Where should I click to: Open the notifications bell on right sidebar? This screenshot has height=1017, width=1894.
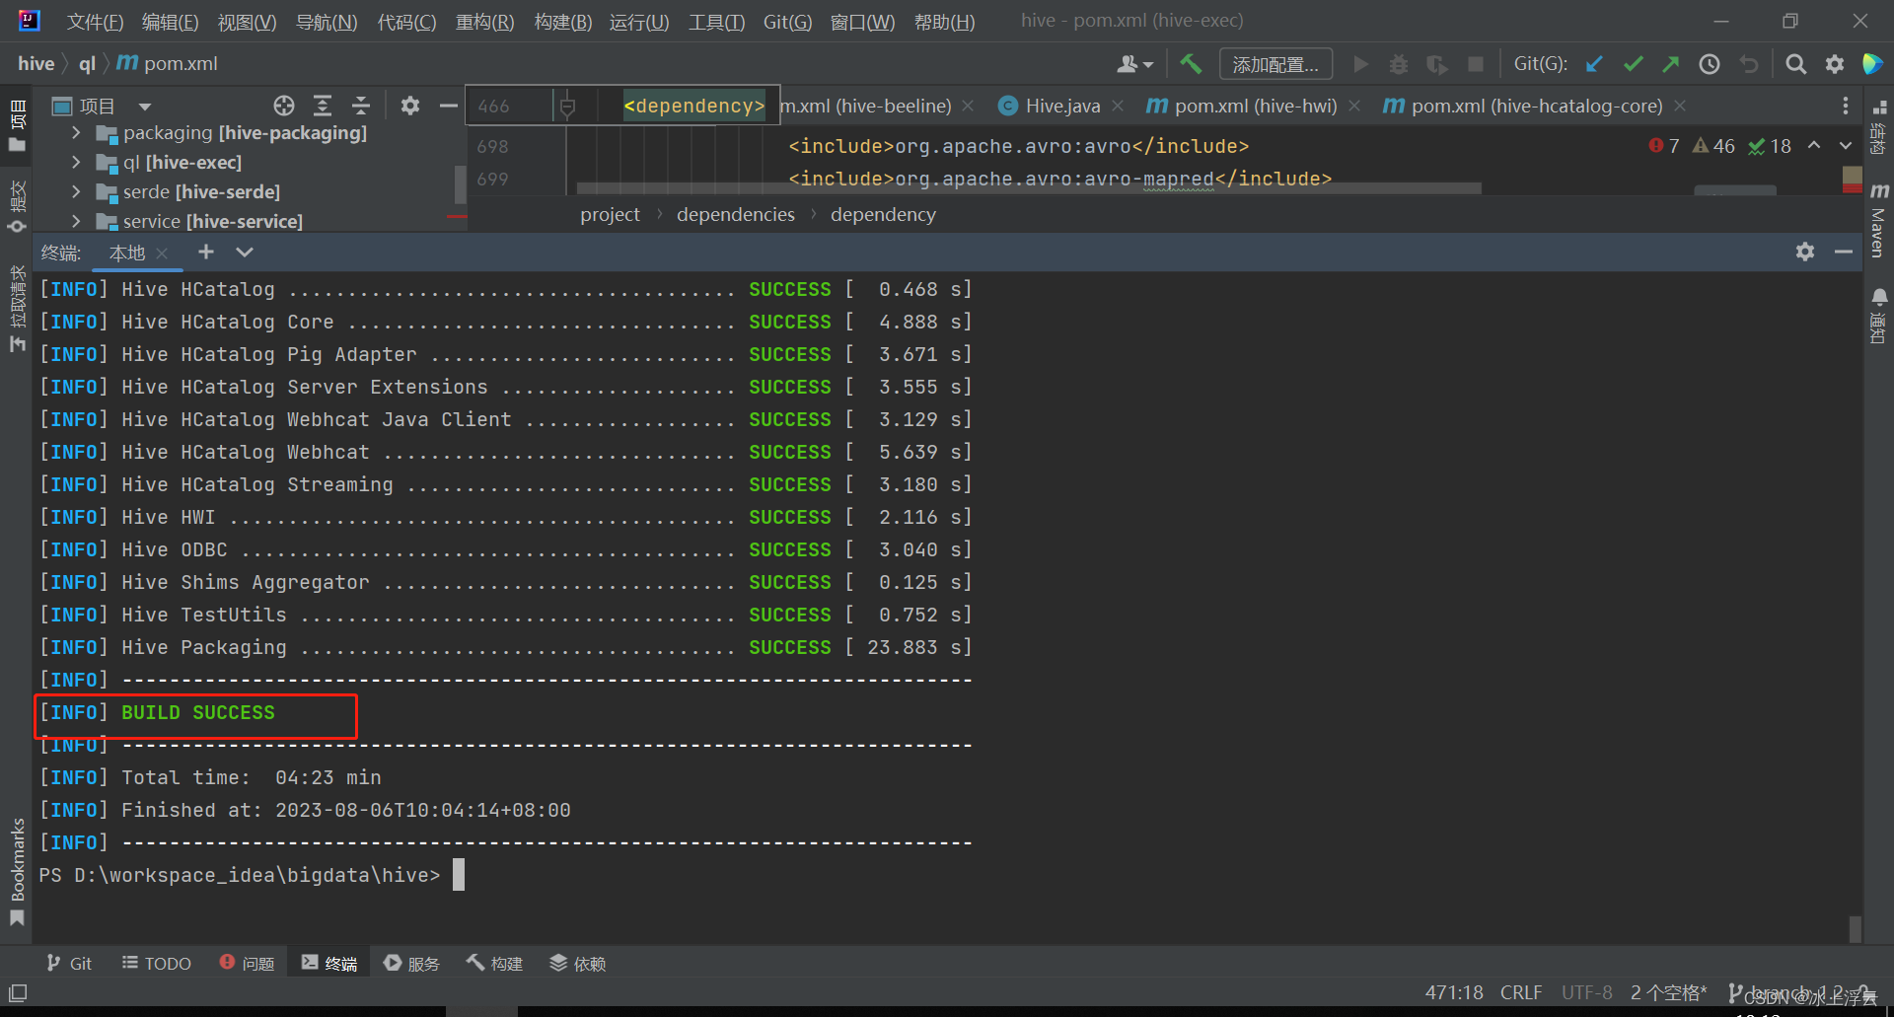[1879, 316]
